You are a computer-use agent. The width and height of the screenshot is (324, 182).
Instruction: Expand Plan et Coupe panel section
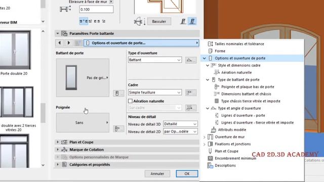tap(58, 142)
